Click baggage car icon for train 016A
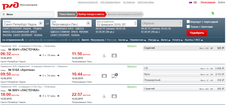Image resolution: width=226 pixels, height=105 pixels. pyautogui.click(x=115, y=76)
